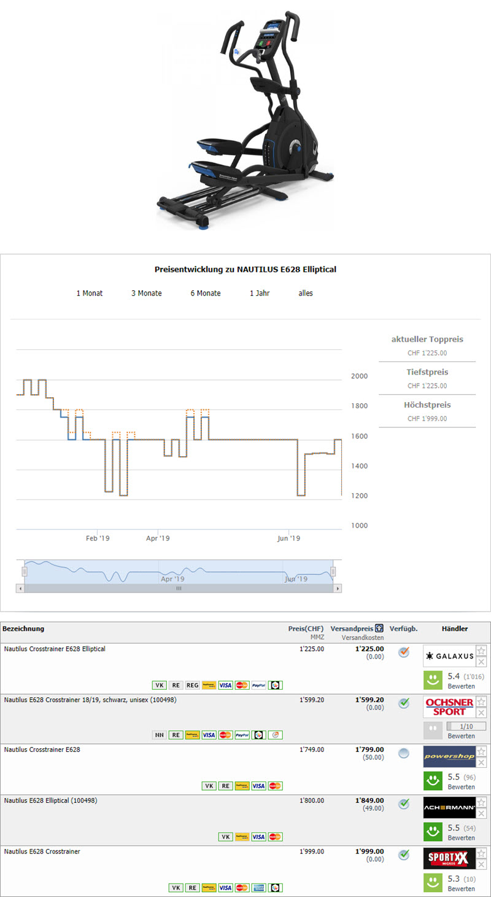Click the green smiley rating for Galaxus
This screenshot has height=897, width=491.
coord(433,680)
